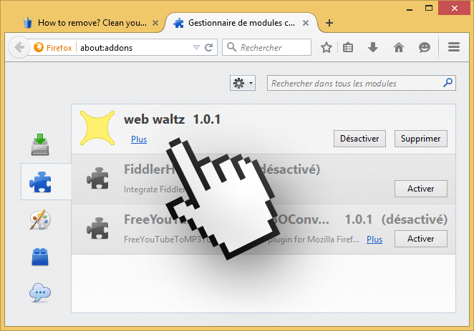This screenshot has width=474, height=331.
Task: Close the Gestionnaire de modules tab
Action: click(x=306, y=23)
